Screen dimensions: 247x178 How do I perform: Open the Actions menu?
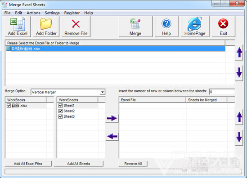pos(33,13)
